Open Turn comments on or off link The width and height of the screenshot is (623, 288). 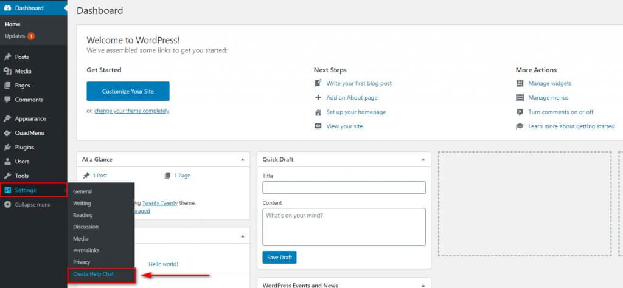(x=561, y=112)
